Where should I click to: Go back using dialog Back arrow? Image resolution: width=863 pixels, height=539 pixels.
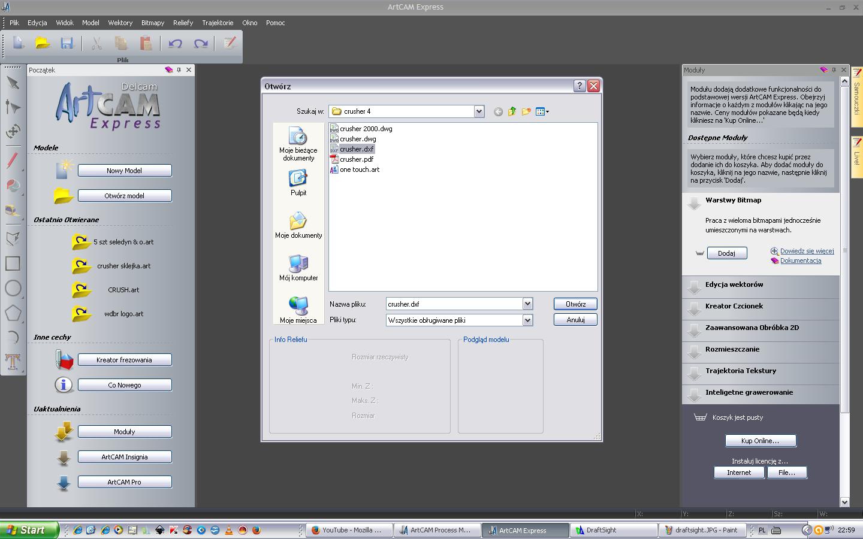pos(498,111)
